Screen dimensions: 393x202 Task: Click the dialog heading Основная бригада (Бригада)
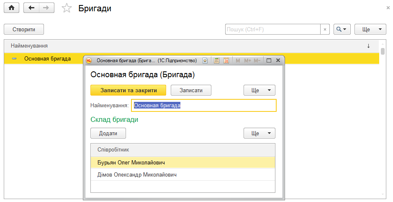click(142, 75)
